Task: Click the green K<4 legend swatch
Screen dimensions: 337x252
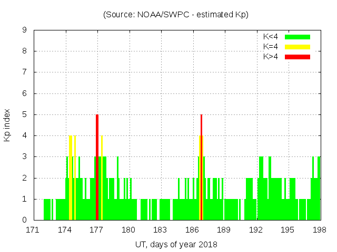Action: click(298, 37)
